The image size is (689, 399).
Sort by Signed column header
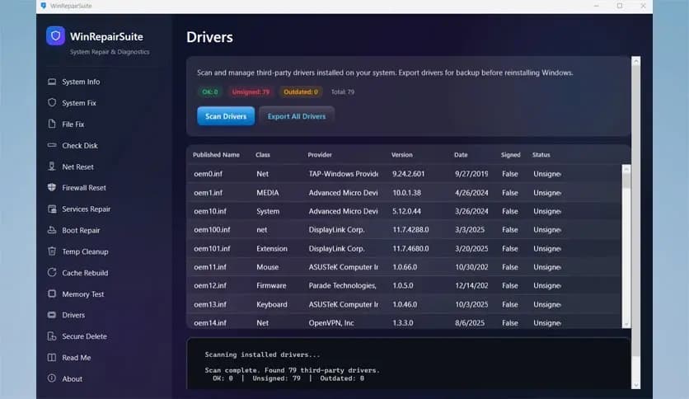(x=511, y=155)
